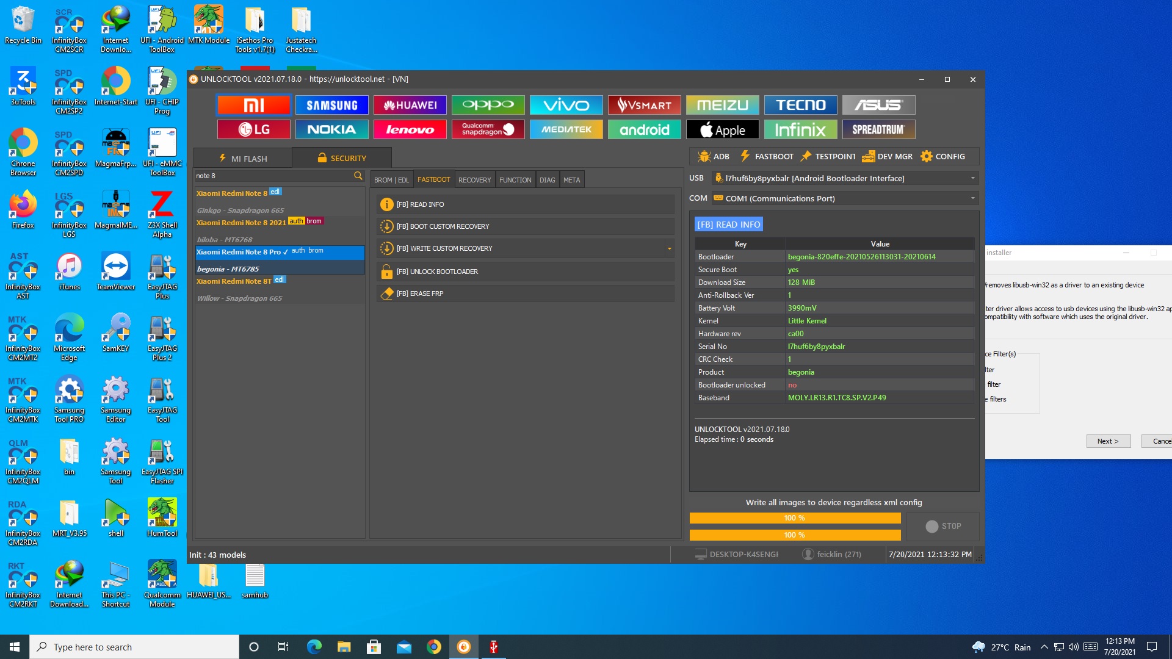Open ADB tools in toolbar
Image resolution: width=1172 pixels, height=659 pixels.
click(713, 156)
